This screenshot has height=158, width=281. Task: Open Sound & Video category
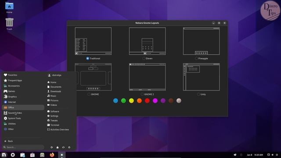pos(23,113)
